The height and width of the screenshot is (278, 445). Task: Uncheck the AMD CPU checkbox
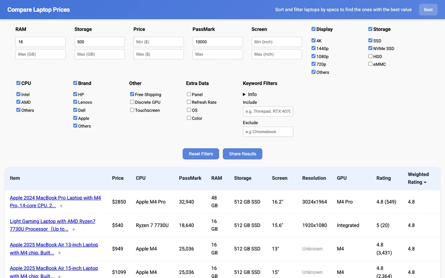click(x=18, y=102)
